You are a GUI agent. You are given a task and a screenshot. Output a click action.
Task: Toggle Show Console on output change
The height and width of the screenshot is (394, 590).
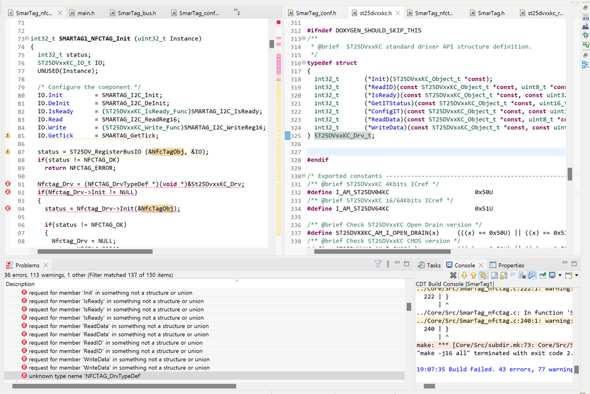coord(532,275)
